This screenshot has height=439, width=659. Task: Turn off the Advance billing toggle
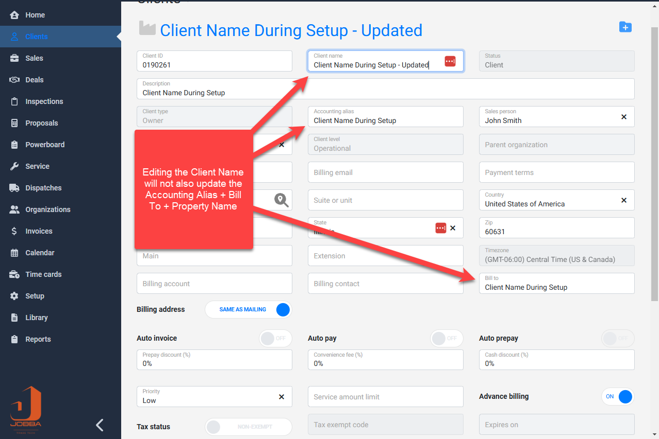click(x=618, y=396)
